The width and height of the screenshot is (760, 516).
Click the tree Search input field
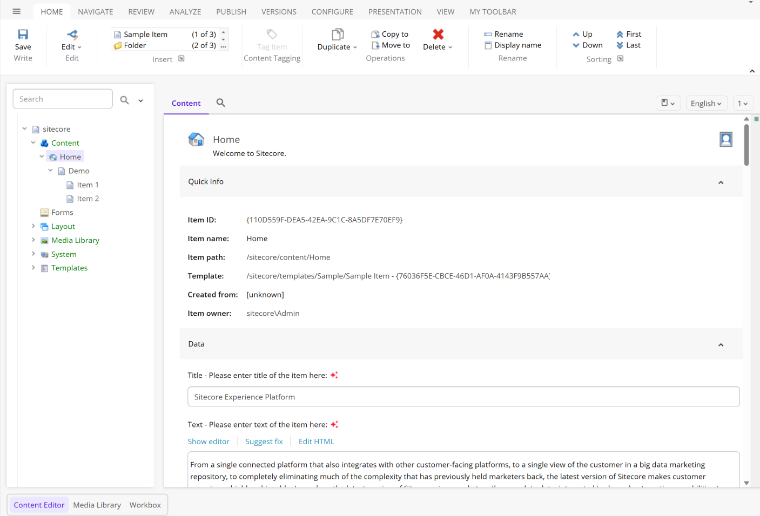tap(63, 99)
